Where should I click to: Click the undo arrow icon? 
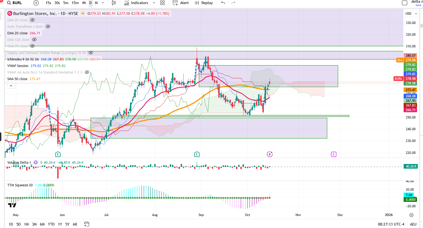tap(223, 3)
